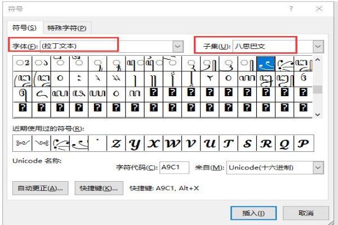Image resolution: width=338 pixels, height=225 pixels.
Task: Click the 取消 cancel button
Action: (306, 213)
